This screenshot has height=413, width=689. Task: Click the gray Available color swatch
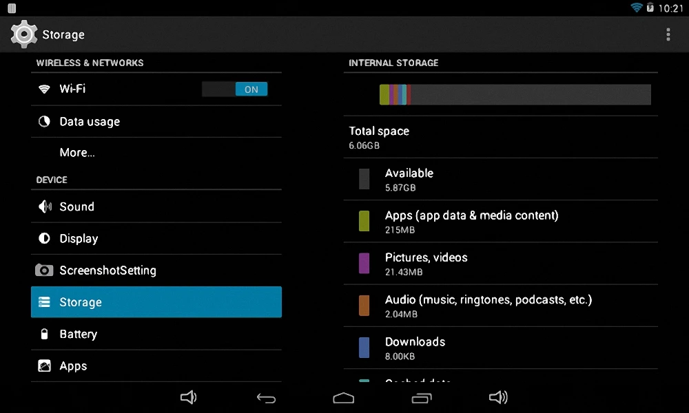click(364, 179)
